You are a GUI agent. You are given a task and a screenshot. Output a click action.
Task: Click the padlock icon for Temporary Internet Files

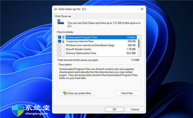pyautogui.click(x=63, y=41)
